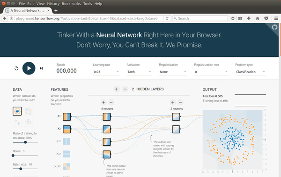The width and height of the screenshot is (281, 177).
Task: Bookmark this page with the star icon
Action: tap(233, 18)
